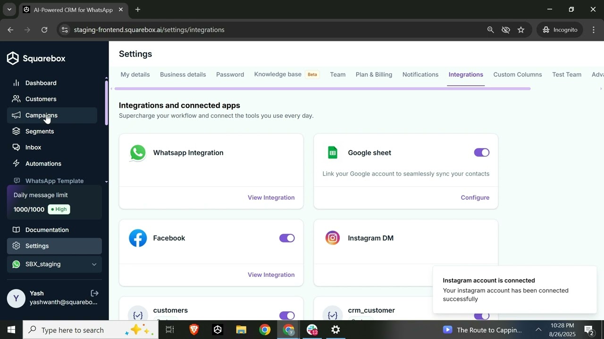Open the Dashboard bar chart icon
The height and width of the screenshot is (339, 604).
click(16, 83)
